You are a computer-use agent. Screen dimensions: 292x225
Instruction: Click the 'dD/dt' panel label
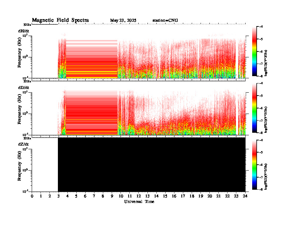[x=24, y=87]
